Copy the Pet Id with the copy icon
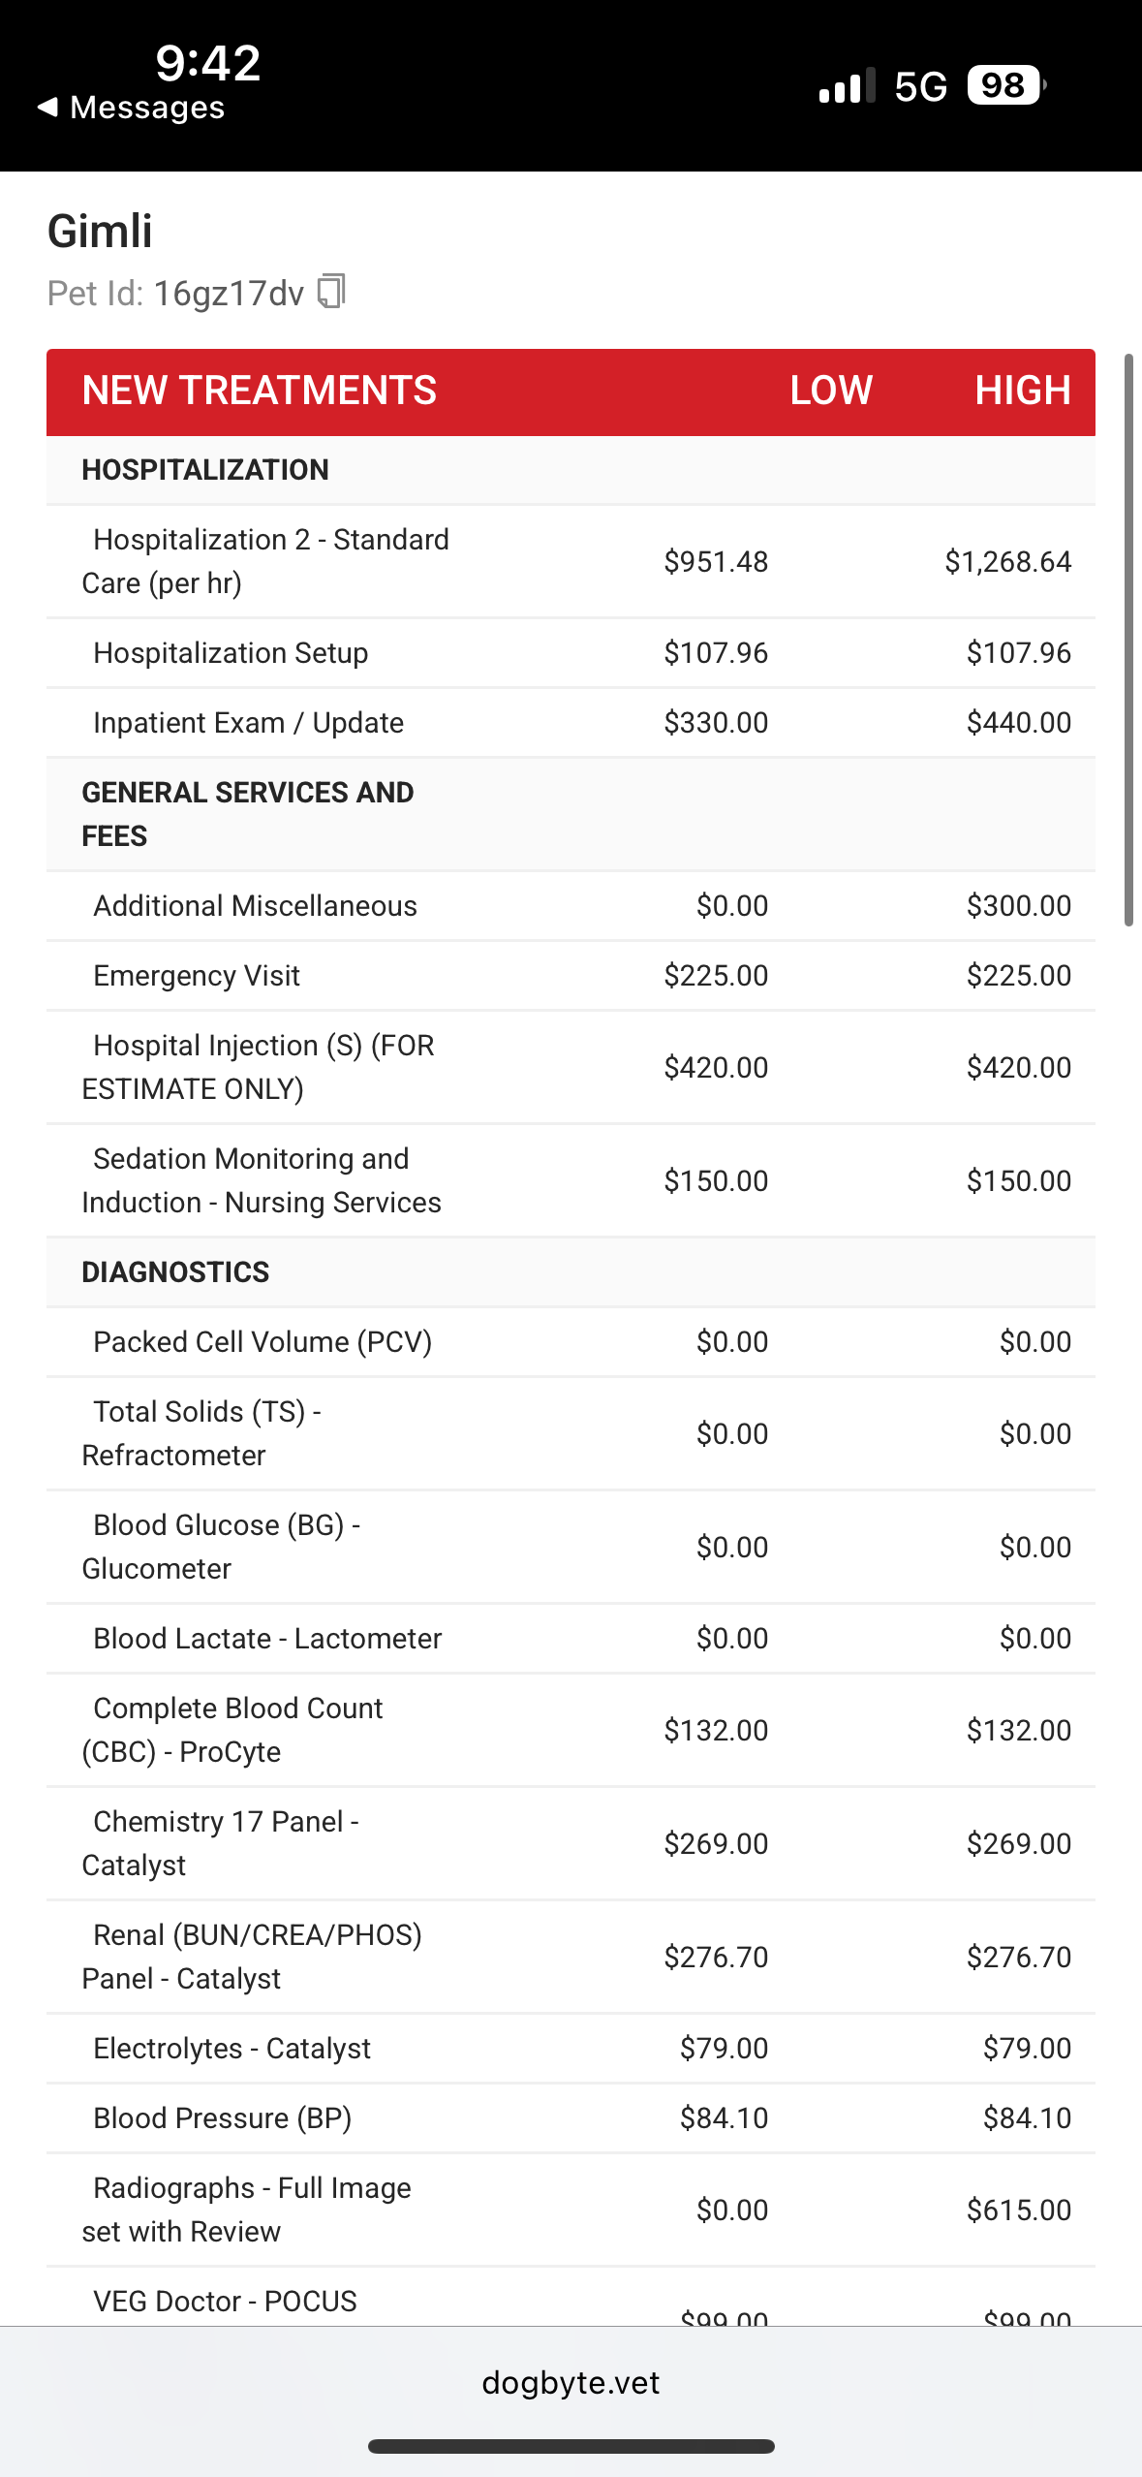Image resolution: width=1142 pixels, height=2477 pixels. click(x=331, y=292)
